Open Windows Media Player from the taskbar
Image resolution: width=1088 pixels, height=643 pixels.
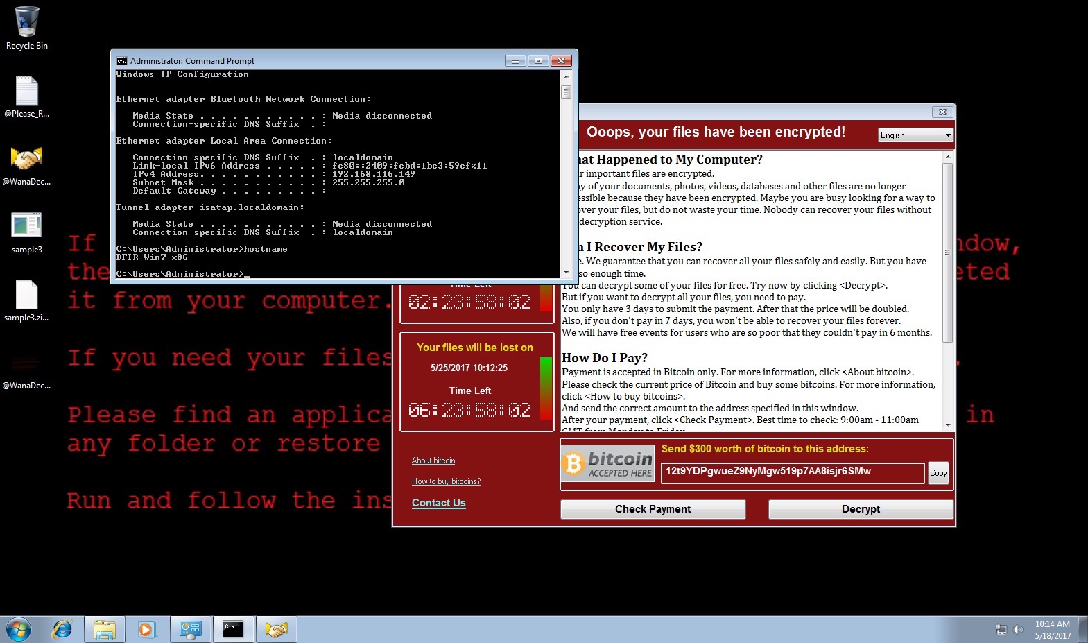click(x=146, y=630)
